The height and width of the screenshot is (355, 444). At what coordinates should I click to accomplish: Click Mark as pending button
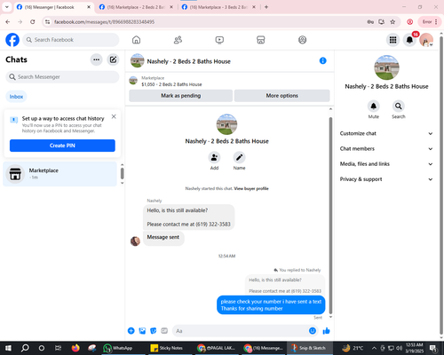point(180,96)
